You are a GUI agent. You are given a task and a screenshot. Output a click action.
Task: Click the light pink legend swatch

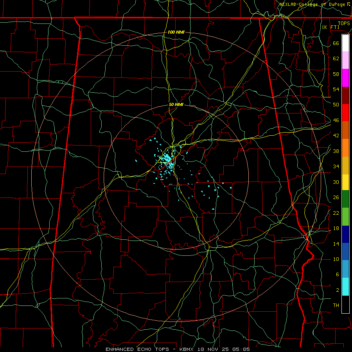pos(345,60)
